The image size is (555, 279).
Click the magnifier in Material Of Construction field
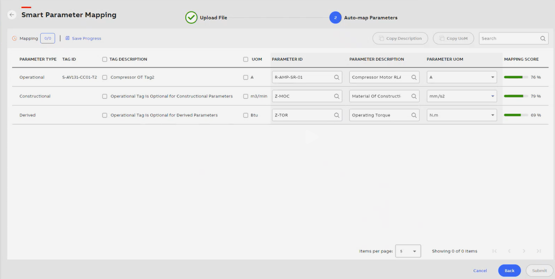pos(414,96)
